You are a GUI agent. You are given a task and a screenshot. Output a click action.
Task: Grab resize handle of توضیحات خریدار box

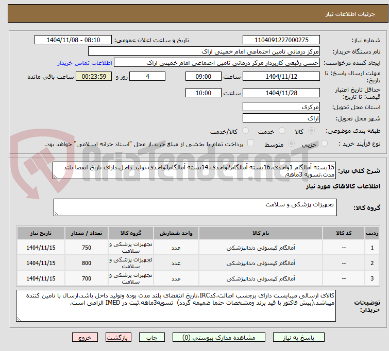pyautogui.click(x=19, y=319)
